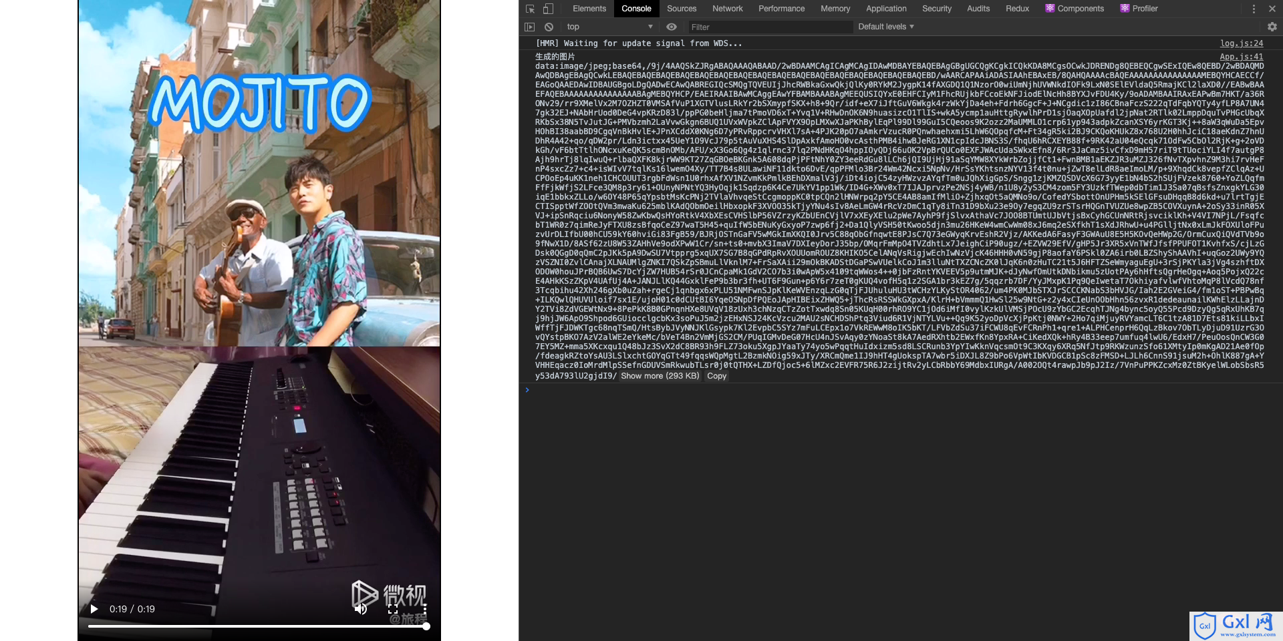Expand the Default levels dropdown
This screenshot has width=1283, height=641.
(x=886, y=27)
